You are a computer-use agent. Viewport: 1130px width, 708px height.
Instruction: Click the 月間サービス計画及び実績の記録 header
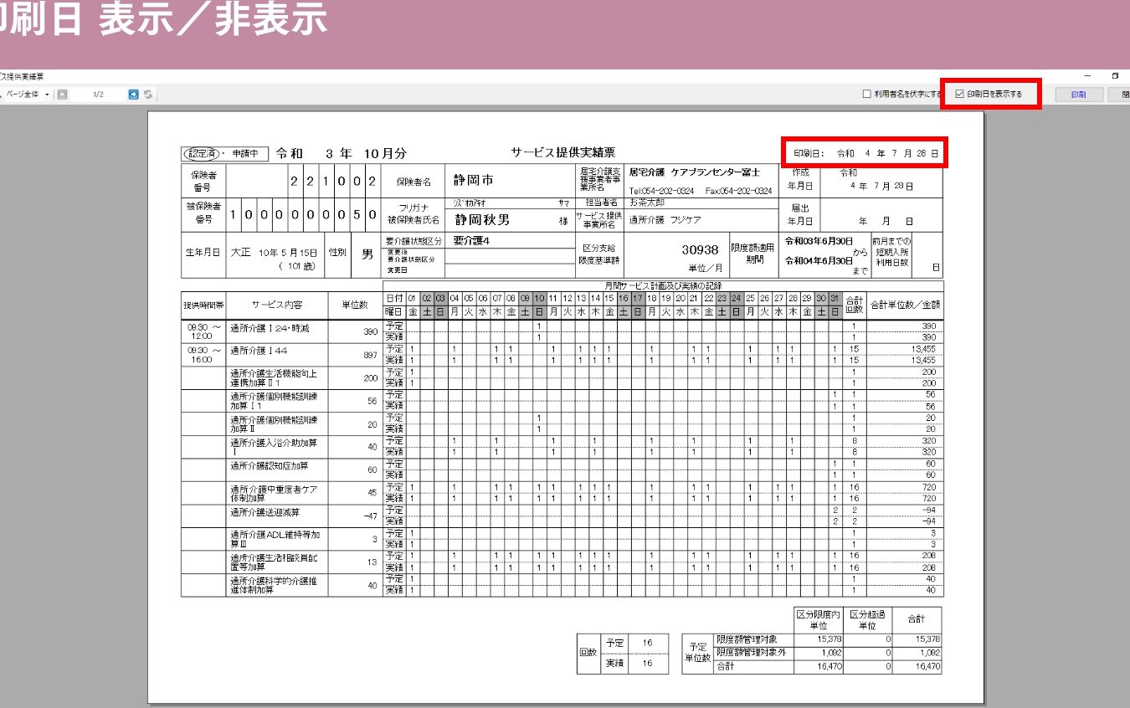pyautogui.click(x=662, y=286)
